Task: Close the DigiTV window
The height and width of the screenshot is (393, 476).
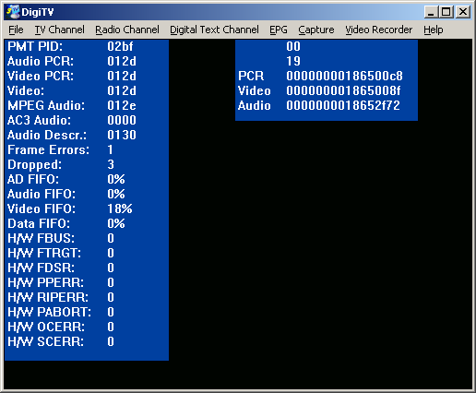Action: coord(463,12)
